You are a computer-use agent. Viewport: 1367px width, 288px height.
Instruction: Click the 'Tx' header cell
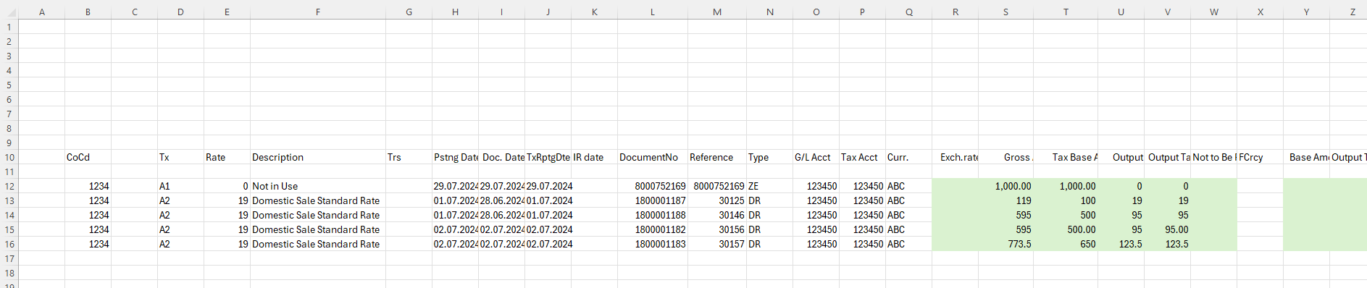pyautogui.click(x=181, y=157)
